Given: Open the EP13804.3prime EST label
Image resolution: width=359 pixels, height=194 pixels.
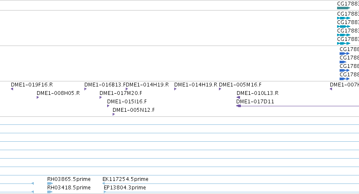Looking at the screenshot, I should click(x=125, y=188).
